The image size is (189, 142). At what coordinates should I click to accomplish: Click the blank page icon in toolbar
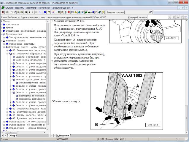[x=12, y=12]
